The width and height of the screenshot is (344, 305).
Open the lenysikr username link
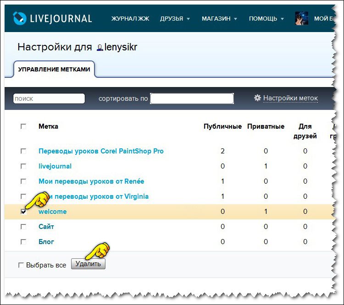point(121,47)
